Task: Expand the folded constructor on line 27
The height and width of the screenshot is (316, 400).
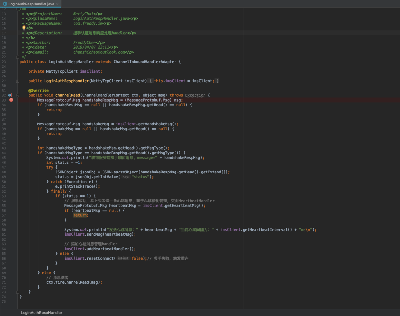Action: click(18, 81)
